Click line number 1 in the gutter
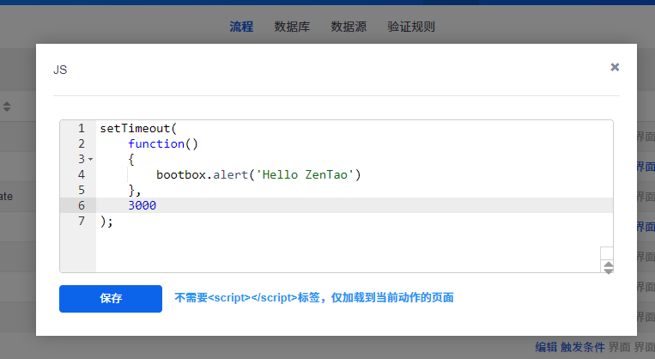This screenshot has width=655, height=359. coord(82,129)
